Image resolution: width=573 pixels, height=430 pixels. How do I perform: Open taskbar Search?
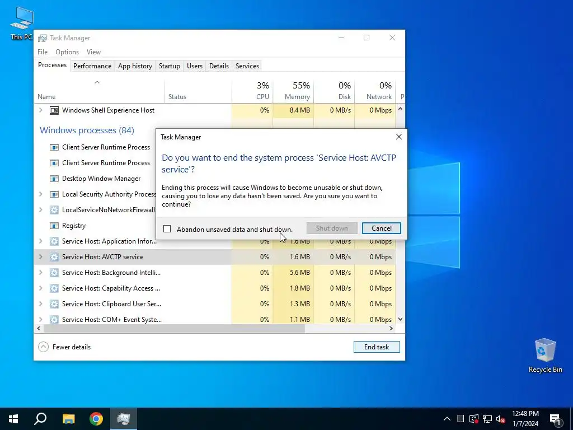click(x=40, y=419)
